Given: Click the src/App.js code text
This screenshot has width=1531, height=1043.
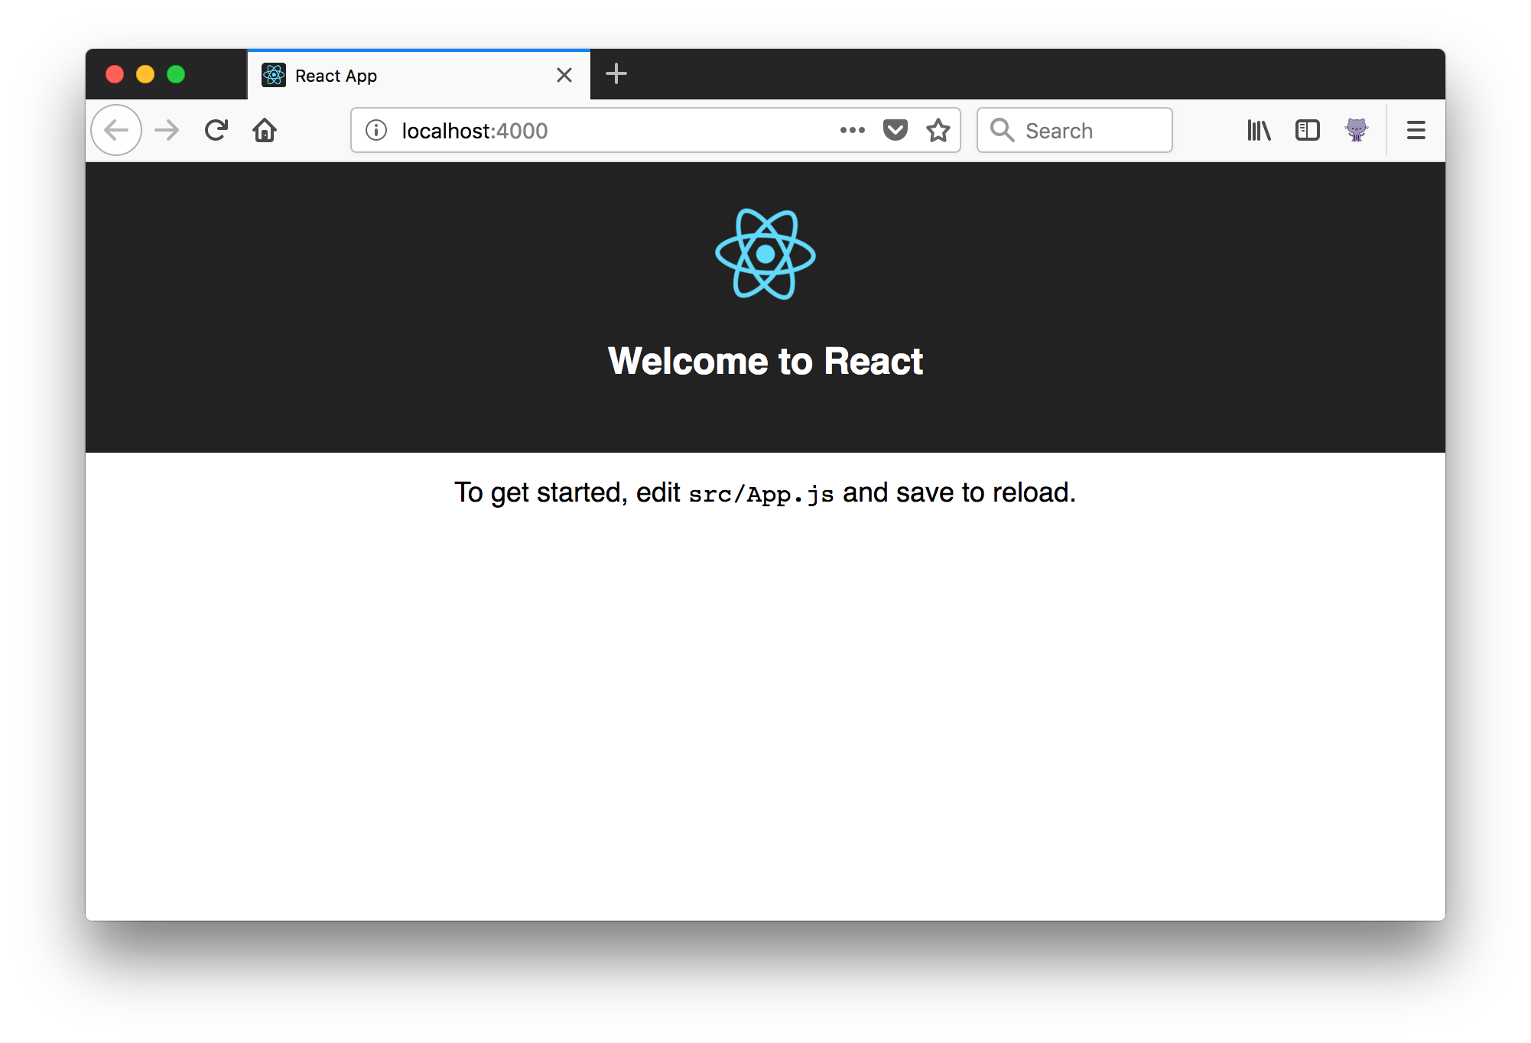Looking at the screenshot, I should [761, 494].
